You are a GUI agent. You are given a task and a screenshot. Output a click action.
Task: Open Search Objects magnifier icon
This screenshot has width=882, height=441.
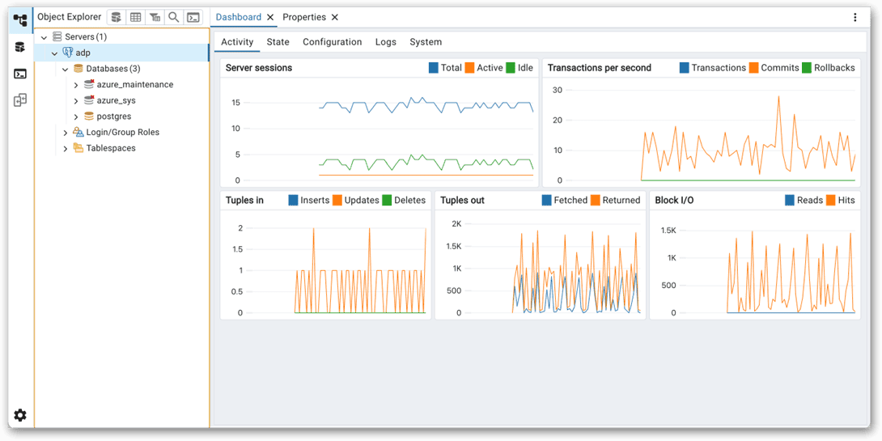174,17
